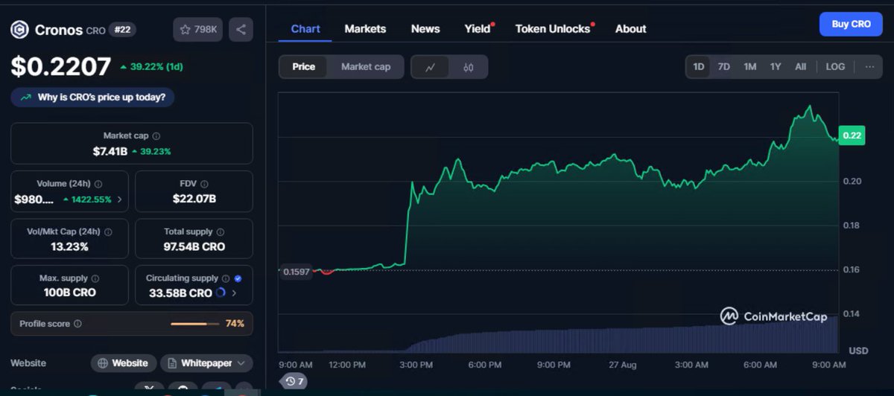
Task: Select the Market cap chart toggle
Action: click(366, 67)
